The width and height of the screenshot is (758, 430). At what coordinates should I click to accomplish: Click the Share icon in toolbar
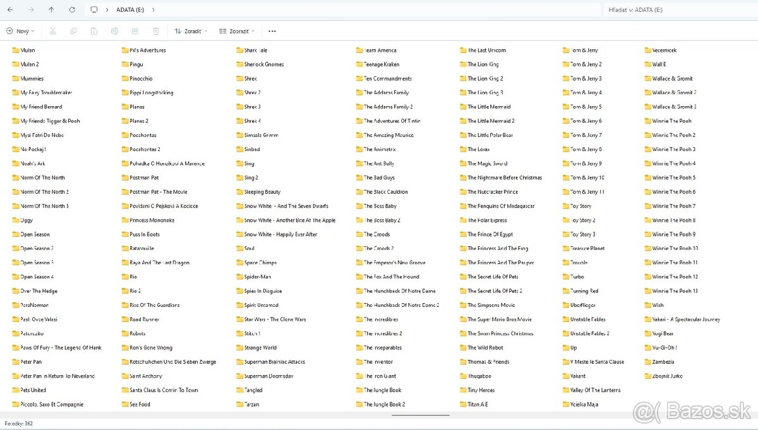tap(135, 31)
